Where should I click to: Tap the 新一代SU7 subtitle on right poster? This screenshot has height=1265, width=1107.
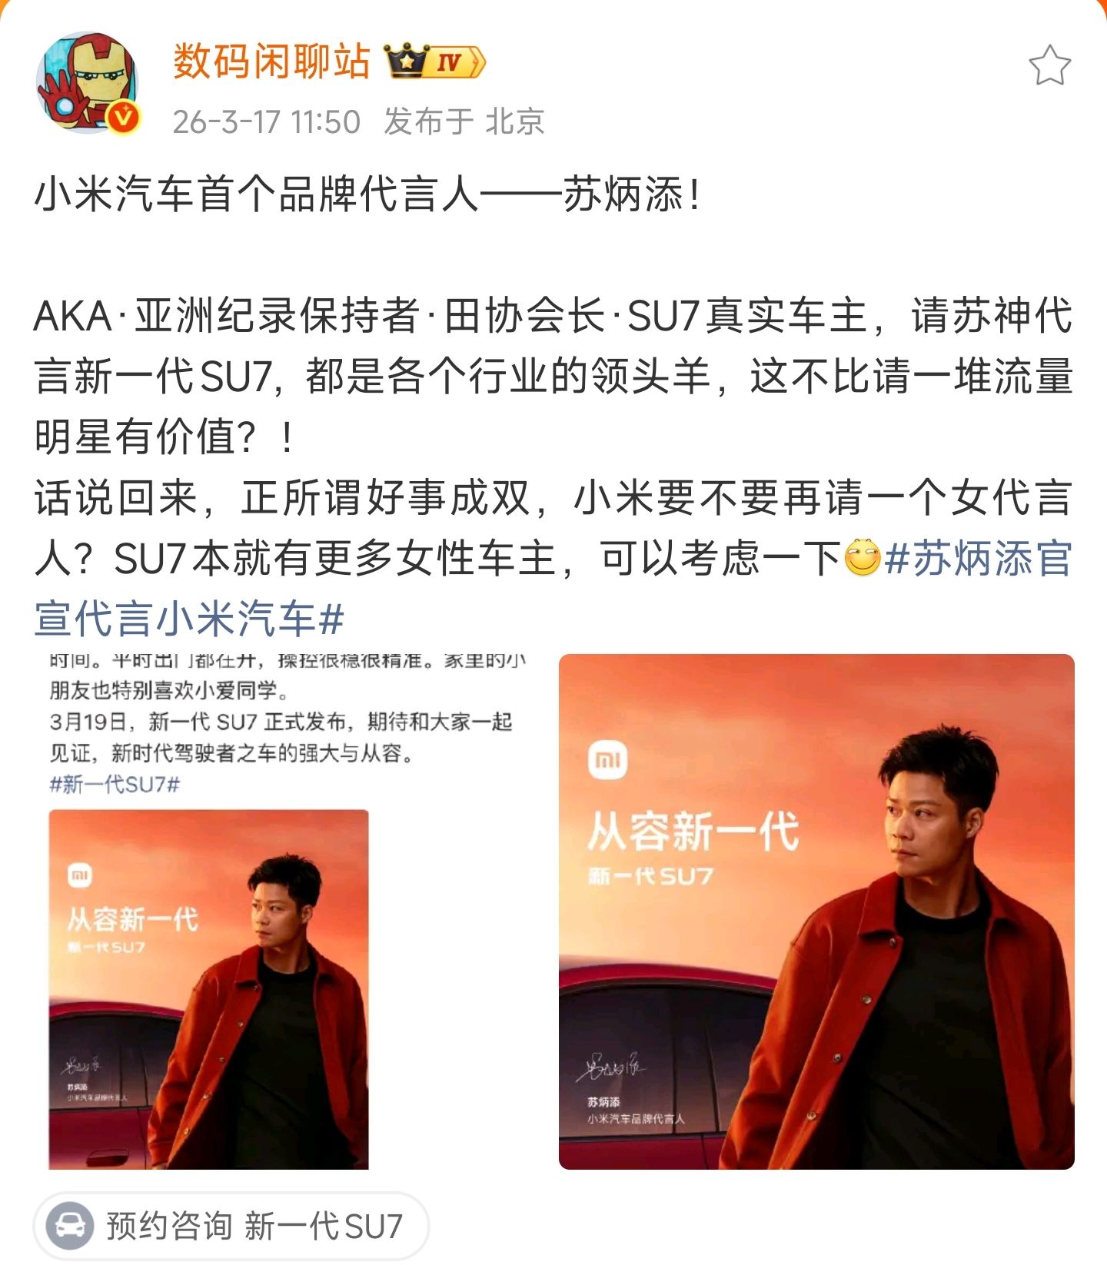click(x=650, y=875)
